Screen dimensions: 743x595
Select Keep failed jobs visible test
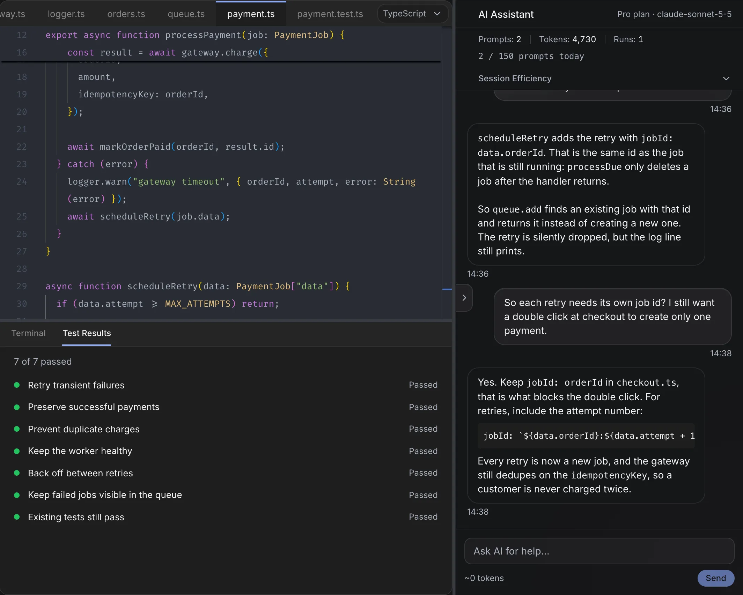pyautogui.click(x=226, y=495)
